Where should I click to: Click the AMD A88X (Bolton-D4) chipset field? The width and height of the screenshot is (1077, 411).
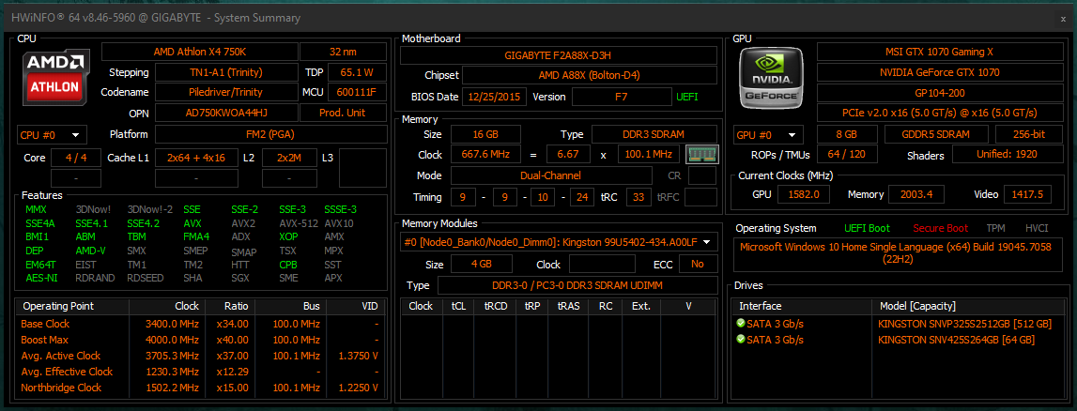coord(590,75)
